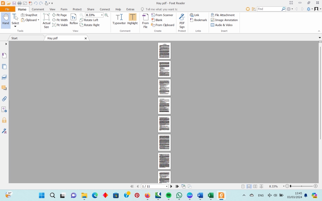Open the page number dropdown
The image size is (322, 201).
(x=167, y=187)
